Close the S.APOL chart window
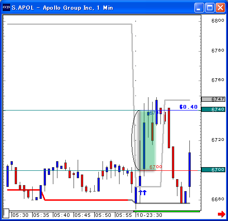This screenshot has width=228, height=221. [220, 7]
